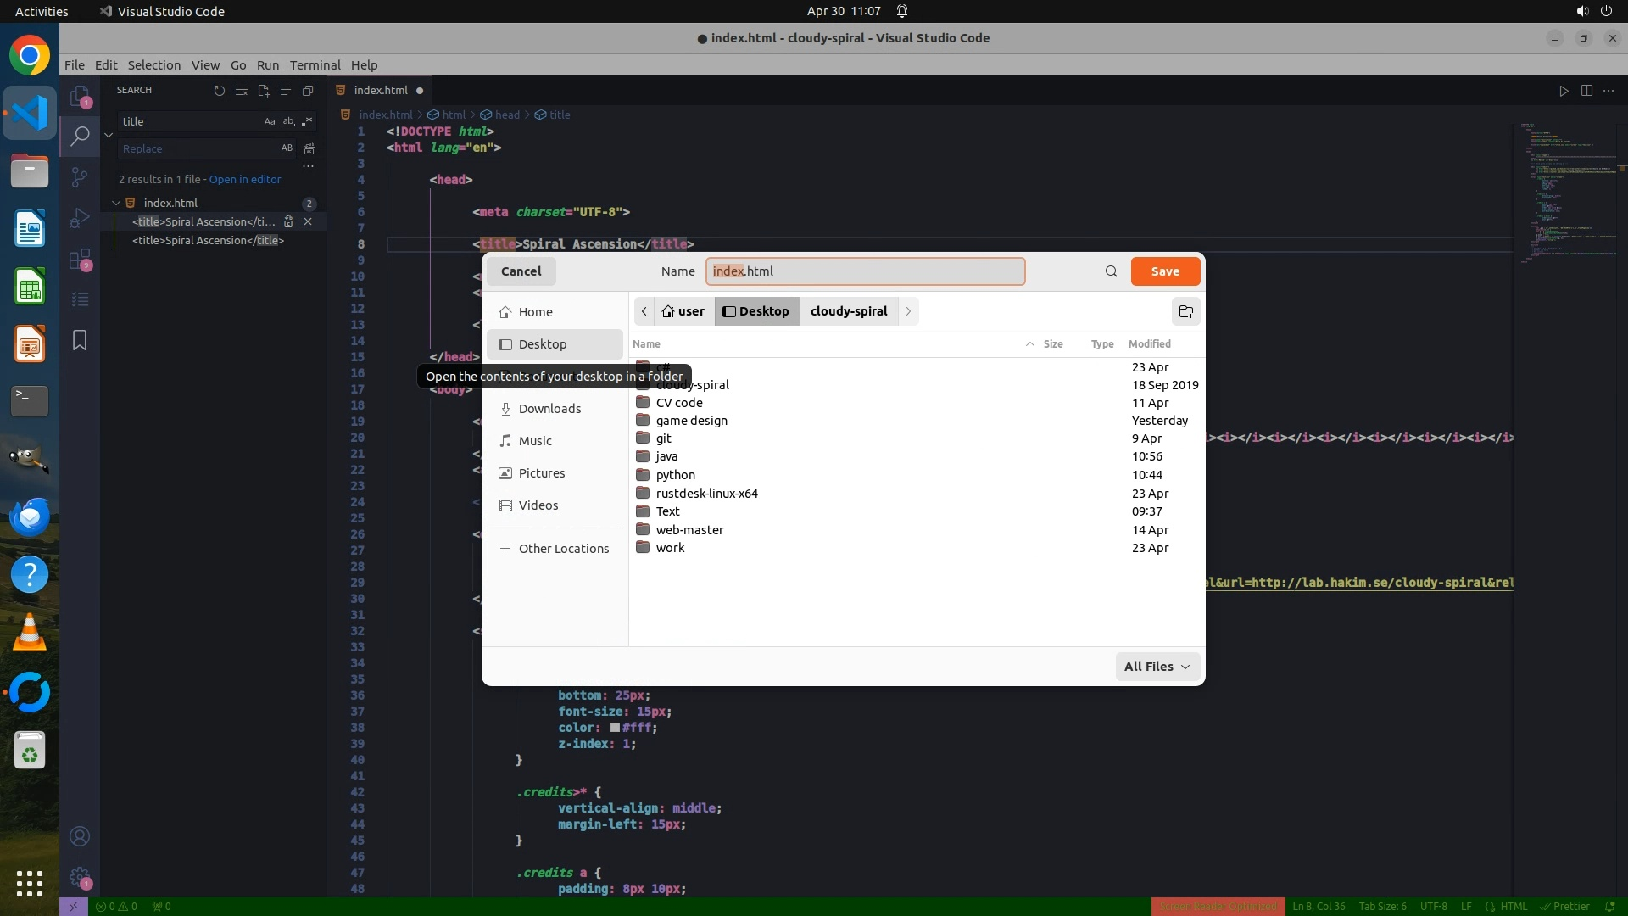
Task: Click the Save button in dialog
Action: click(1165, 271)
